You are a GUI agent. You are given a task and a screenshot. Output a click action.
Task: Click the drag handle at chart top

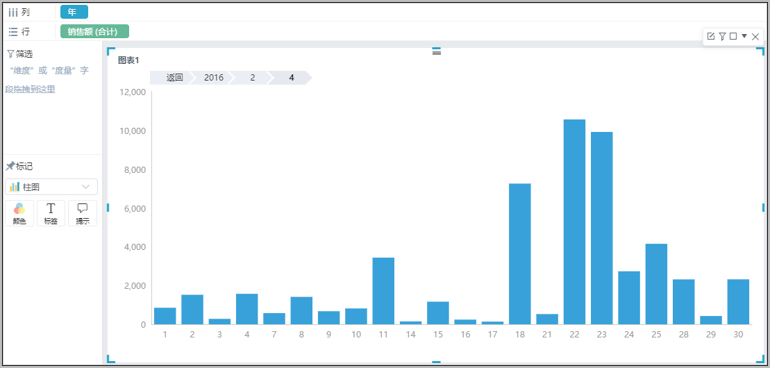pos(437,51)
